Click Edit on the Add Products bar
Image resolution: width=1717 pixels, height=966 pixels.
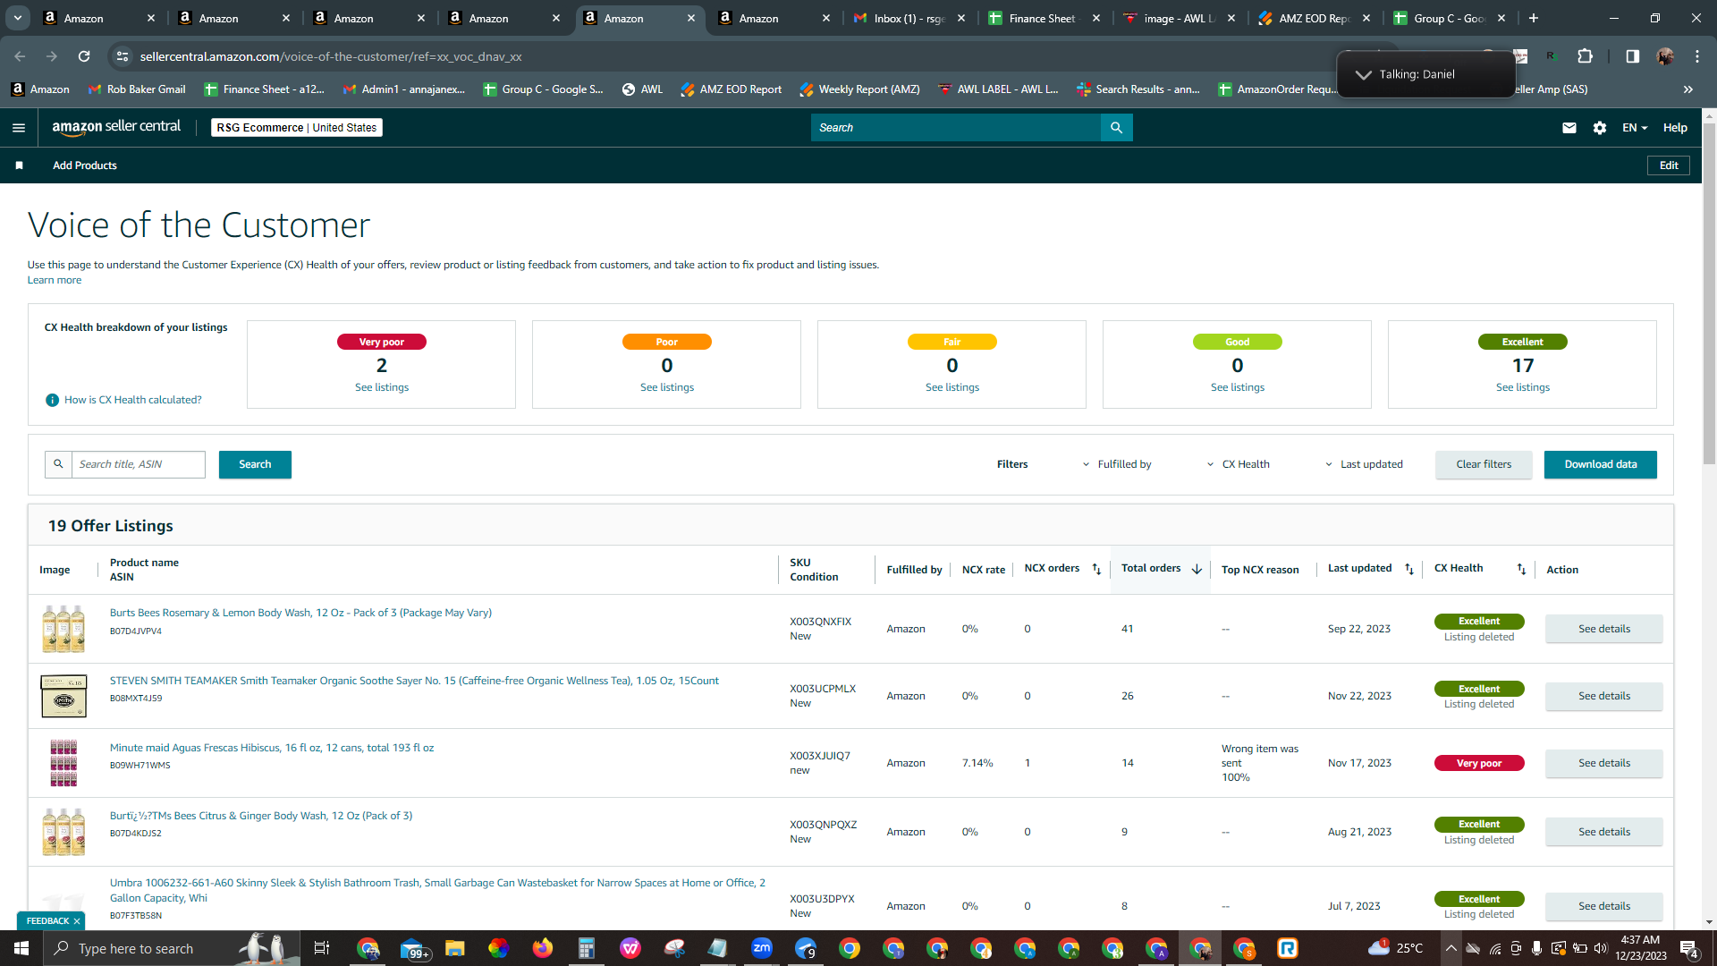(1669, 165)
